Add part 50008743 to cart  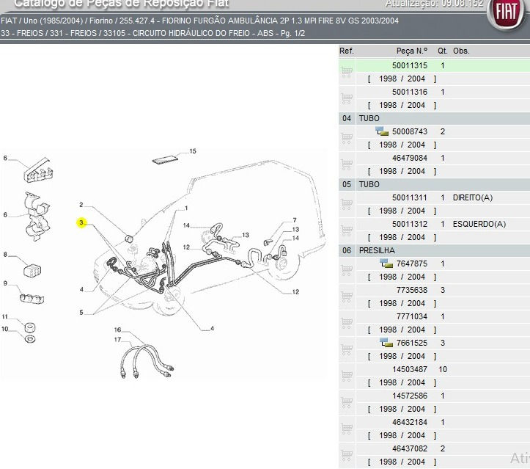pos(347,138)
